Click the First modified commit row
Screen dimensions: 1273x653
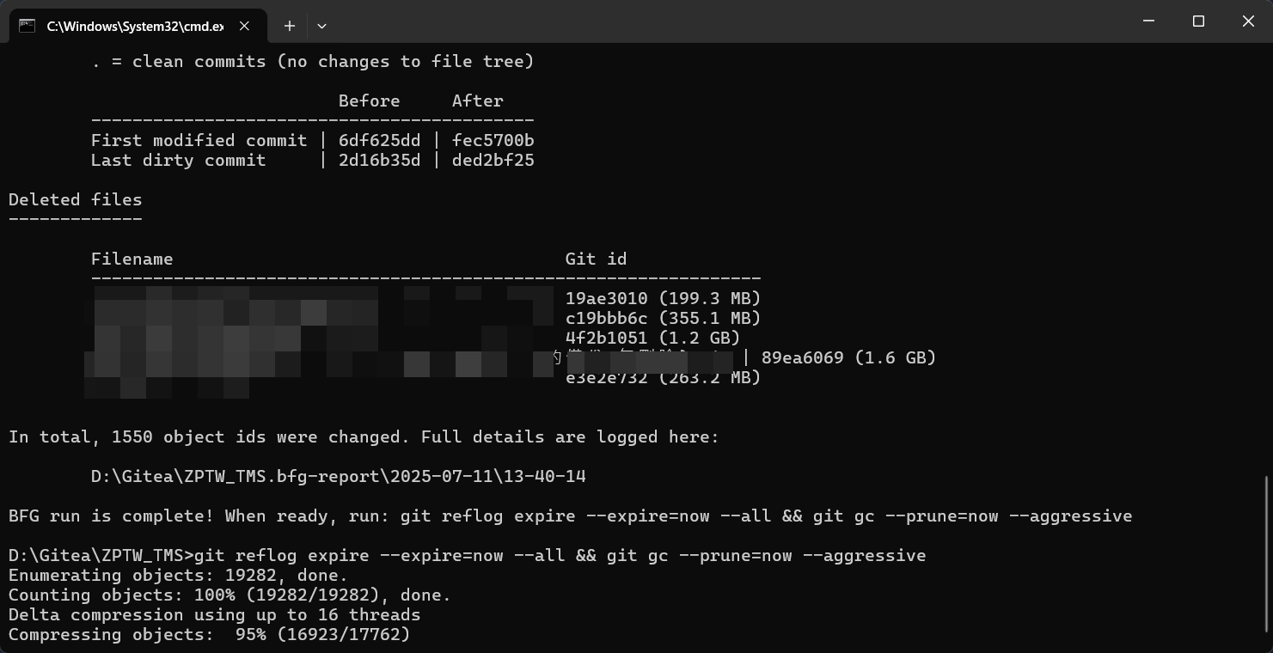pos(313,140)
